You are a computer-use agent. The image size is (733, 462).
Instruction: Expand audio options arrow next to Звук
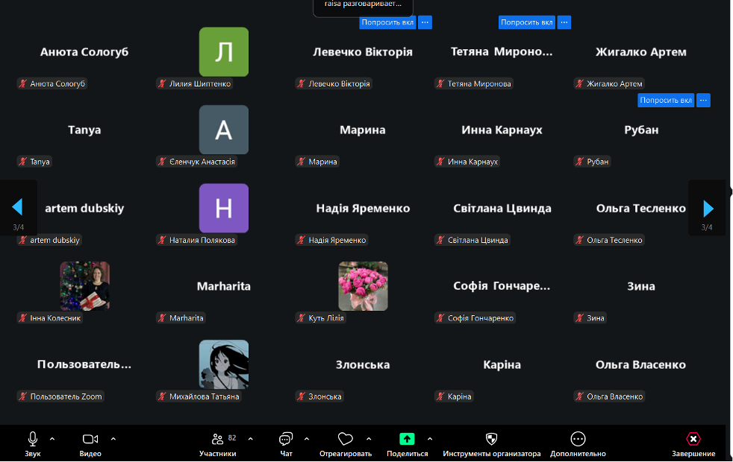[52, 438]
